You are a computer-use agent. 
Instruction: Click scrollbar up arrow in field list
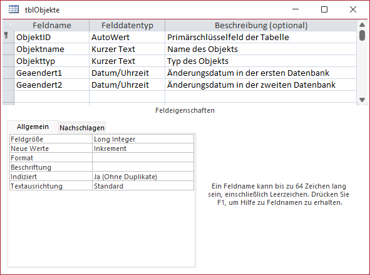click(x=362, y=25)
